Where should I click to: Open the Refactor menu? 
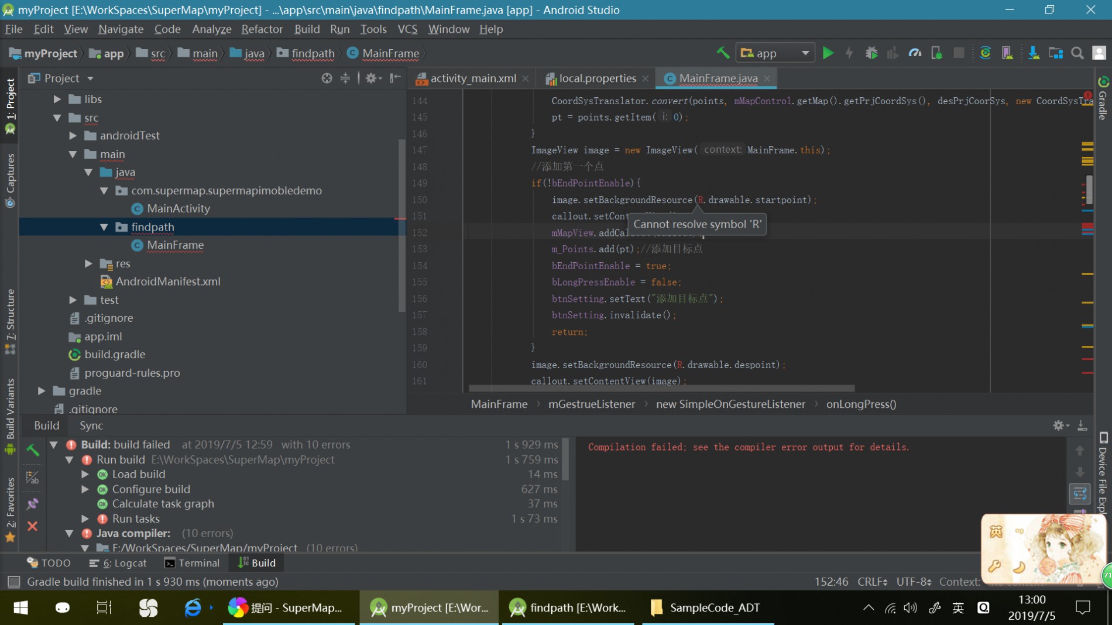click(x=262, y=29)
